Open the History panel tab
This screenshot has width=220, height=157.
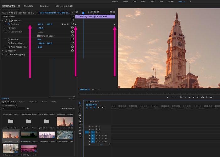(x=54, y=102)
